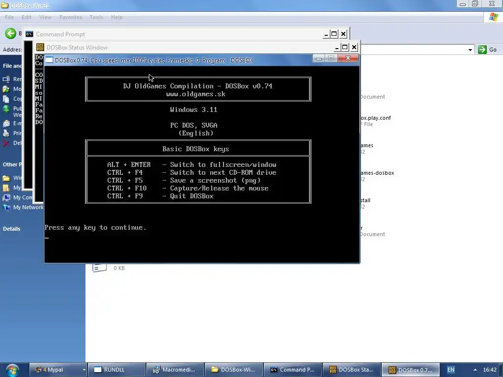Click the Press any key to continue text
This screenshot has width=503, height=377.
coord(95,227)
